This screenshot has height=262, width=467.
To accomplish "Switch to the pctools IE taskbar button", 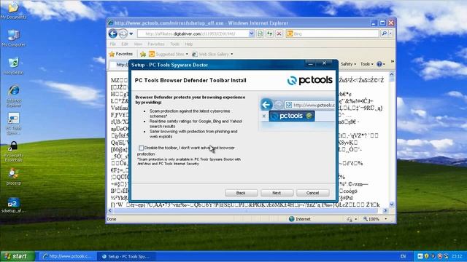I will tap(67, 256).
